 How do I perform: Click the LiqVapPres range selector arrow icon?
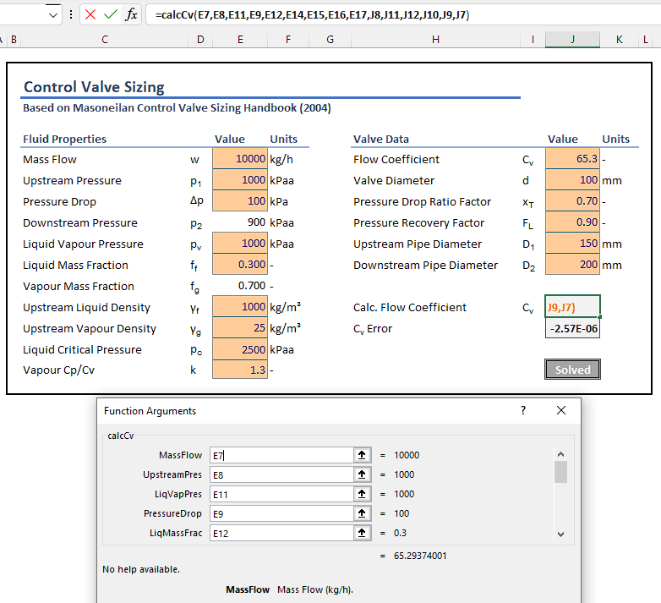pyautogui.click(x=363, y=494)
